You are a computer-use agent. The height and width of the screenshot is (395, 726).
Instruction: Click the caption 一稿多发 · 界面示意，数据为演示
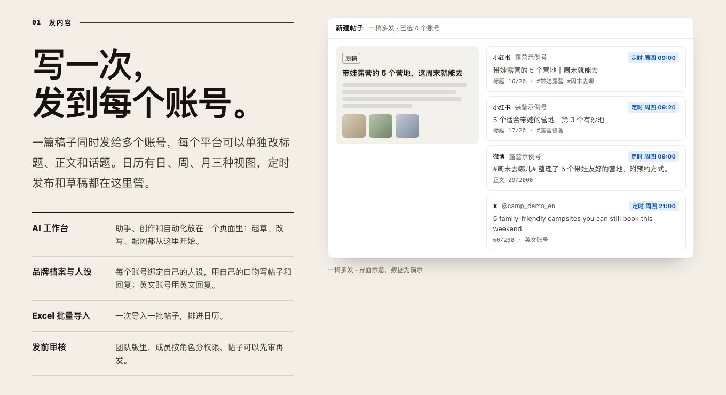pyautogui.click(x=375, y=270)
